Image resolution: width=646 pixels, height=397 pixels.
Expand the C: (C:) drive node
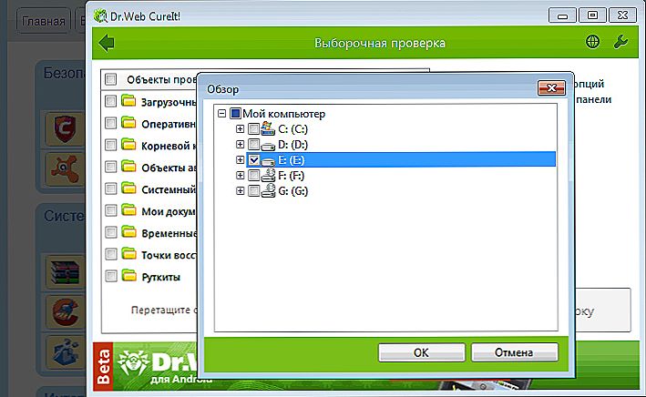(240, 129)
